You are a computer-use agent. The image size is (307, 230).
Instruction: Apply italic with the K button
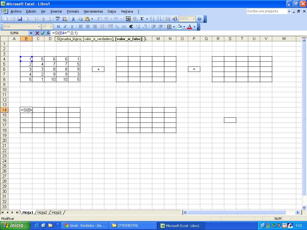tap(65, 27)
